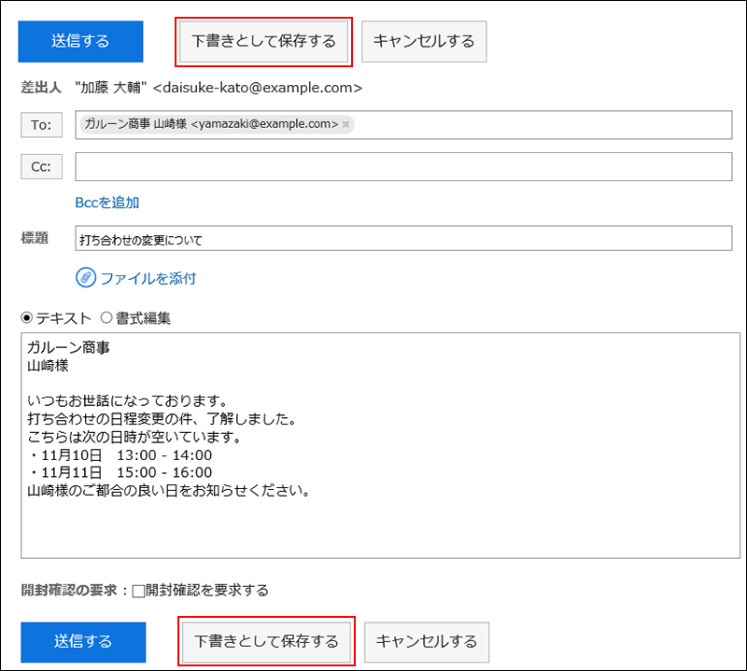Add Bcc via Bccを追加 link
The image size is (747, 671).
107,203
